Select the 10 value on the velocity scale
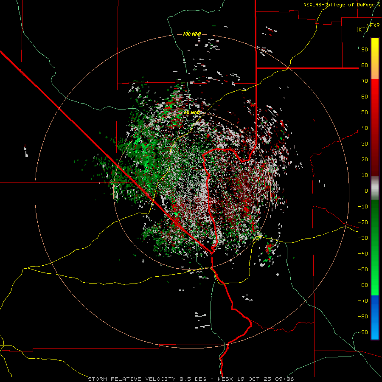 click(365, 175)
